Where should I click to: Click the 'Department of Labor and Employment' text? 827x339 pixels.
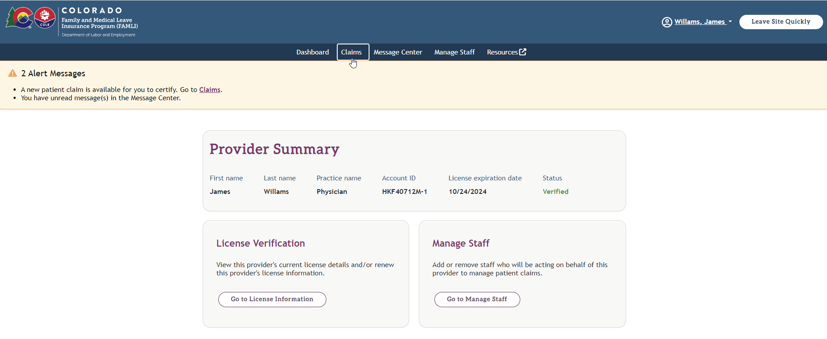pos(98,35)
